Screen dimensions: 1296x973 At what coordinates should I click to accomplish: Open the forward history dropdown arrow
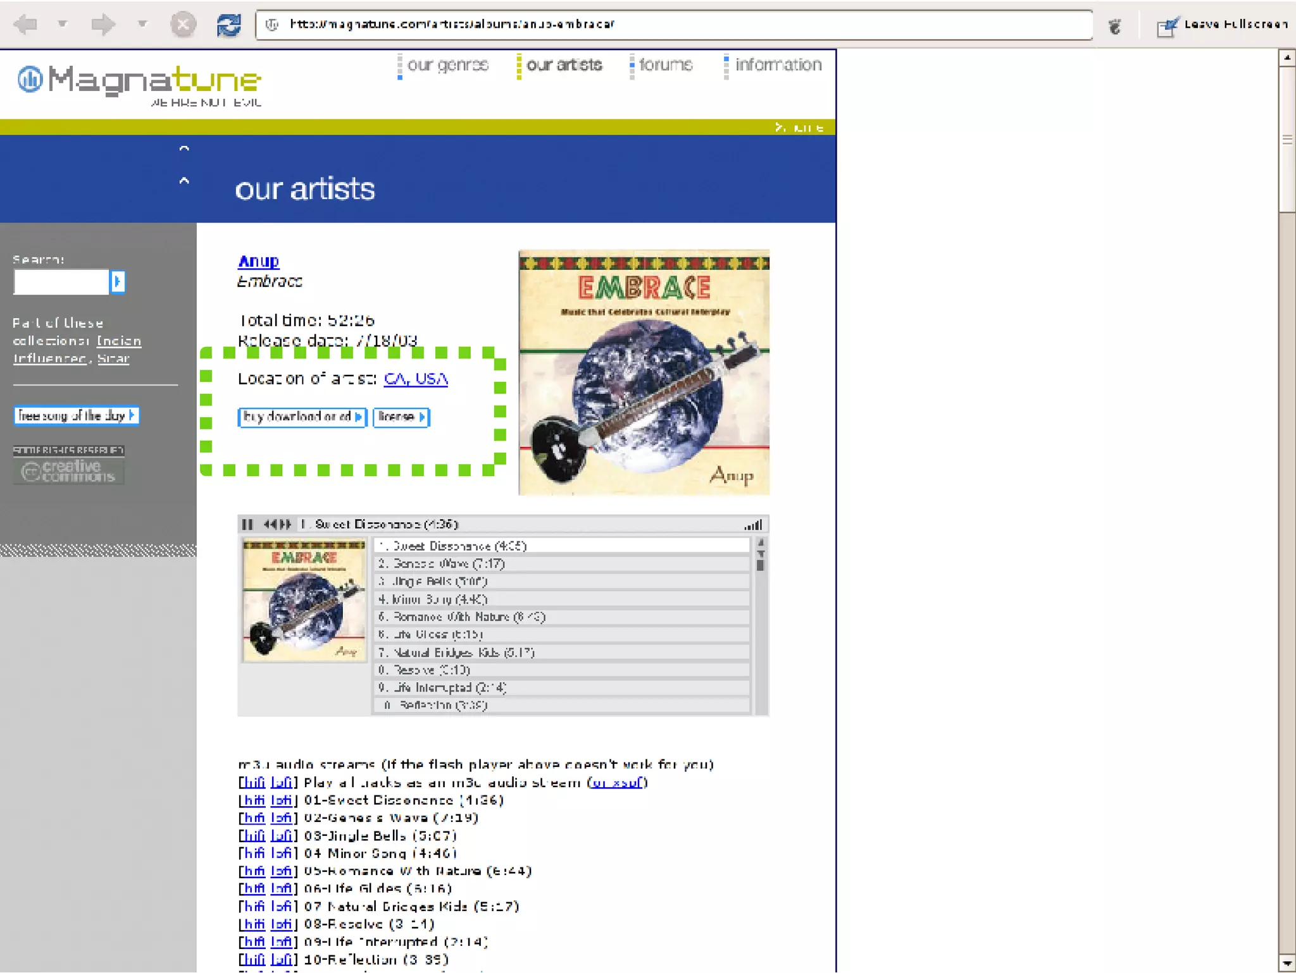142,24
